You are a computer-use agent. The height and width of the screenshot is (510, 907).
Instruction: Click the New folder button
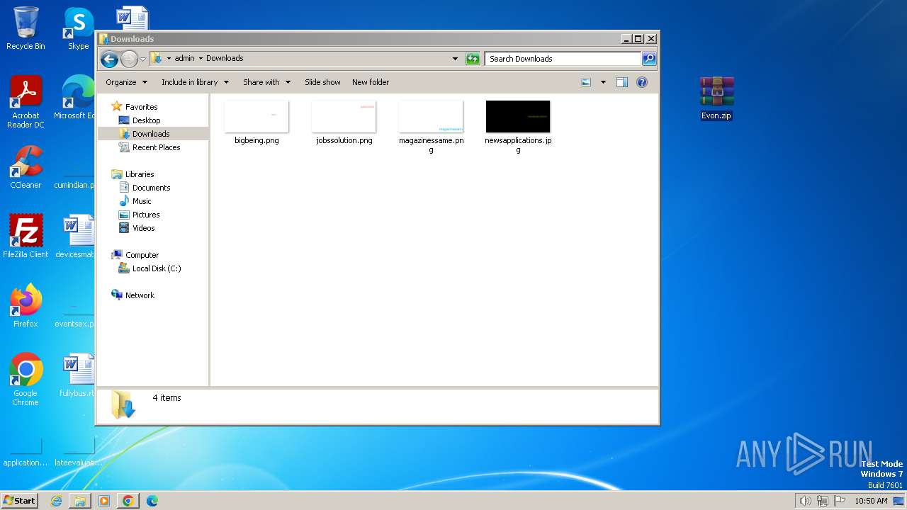coord(371,82)
